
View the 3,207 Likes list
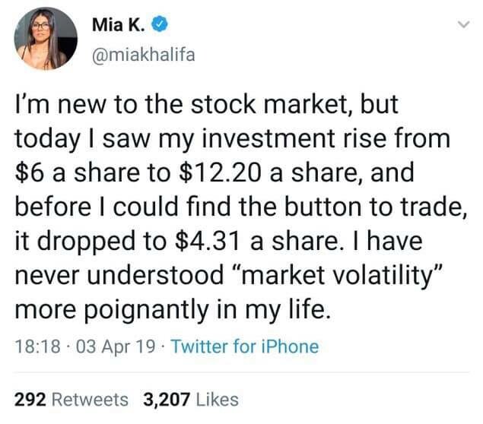191,400
